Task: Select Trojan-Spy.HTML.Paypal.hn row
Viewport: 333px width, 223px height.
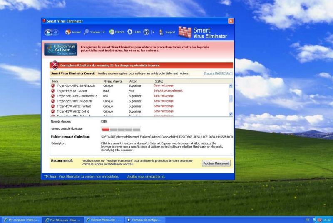Action: (x=139, y=101)
